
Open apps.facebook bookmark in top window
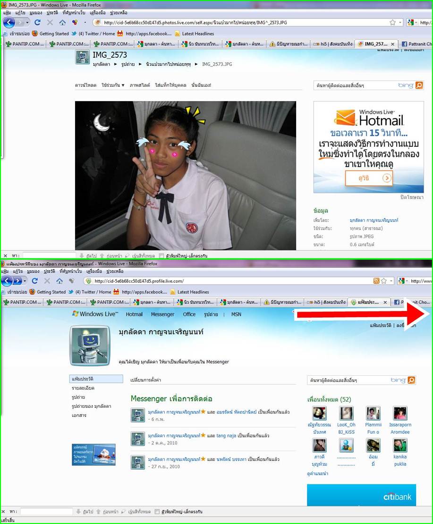[144, 34]
